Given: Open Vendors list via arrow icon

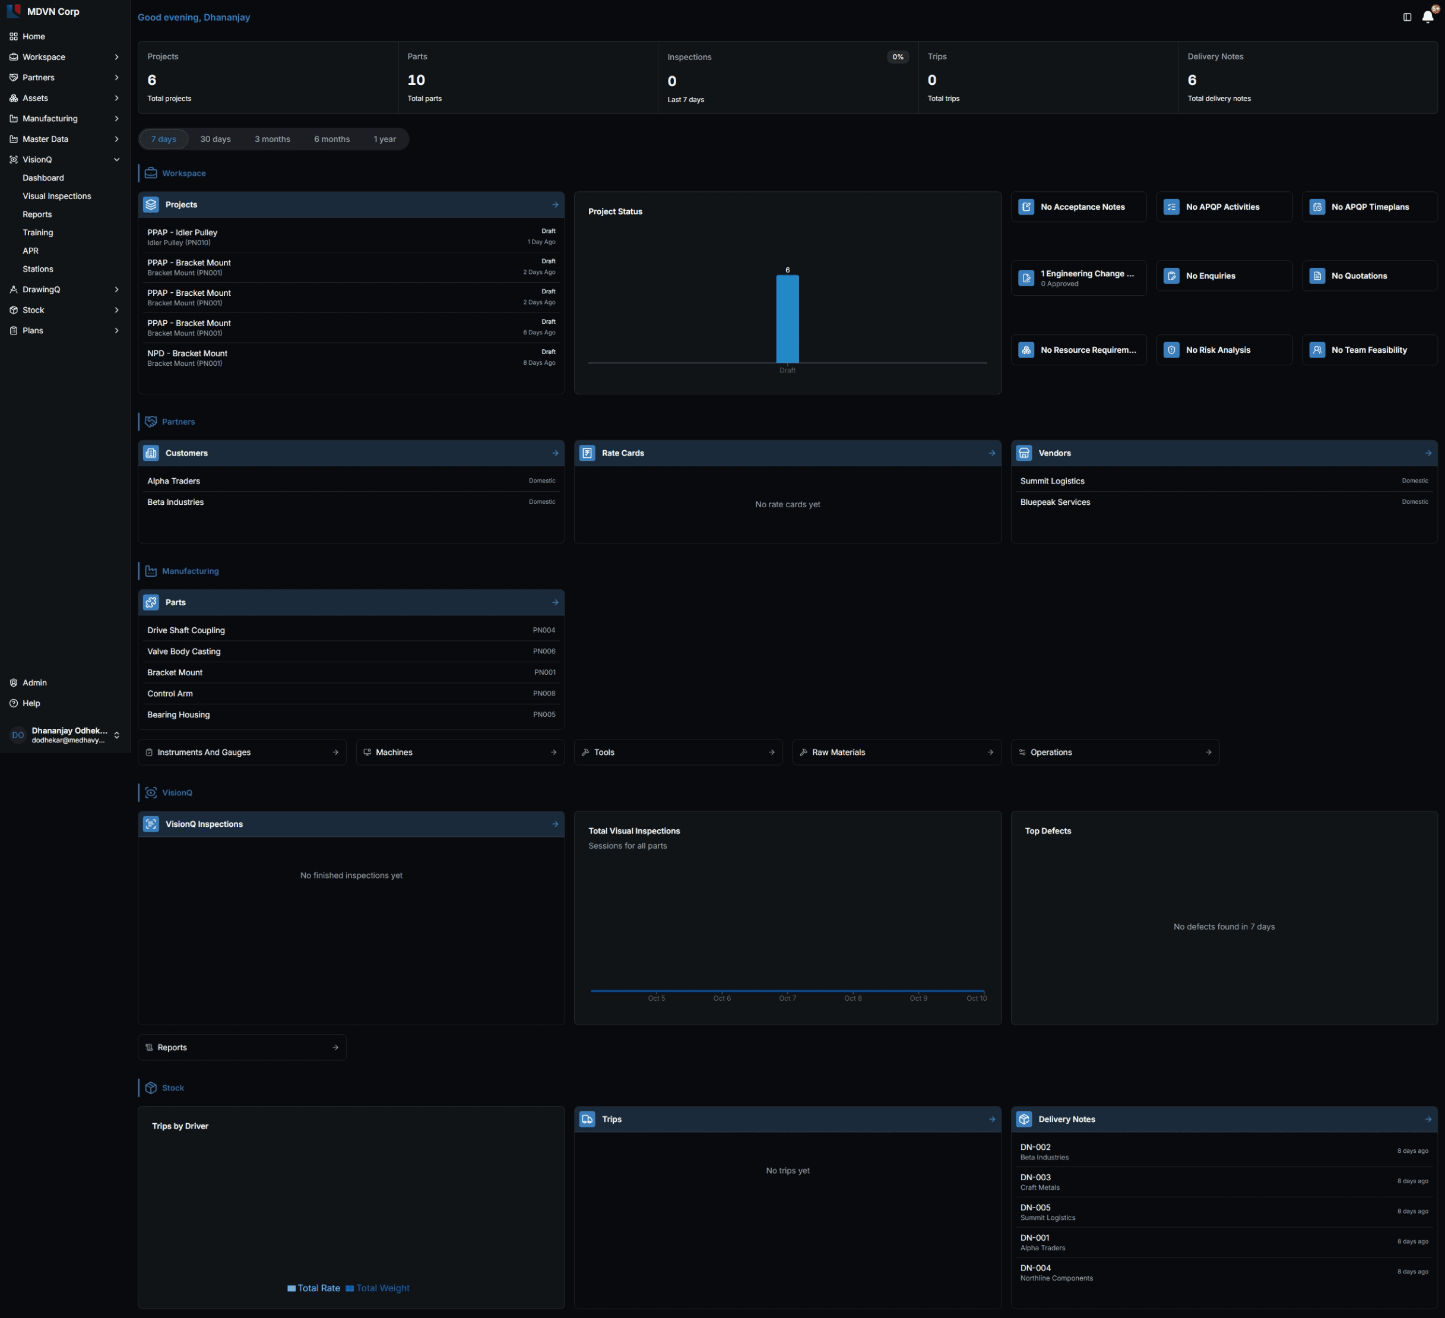Looking at the screenshot, I should (1428, 453).
